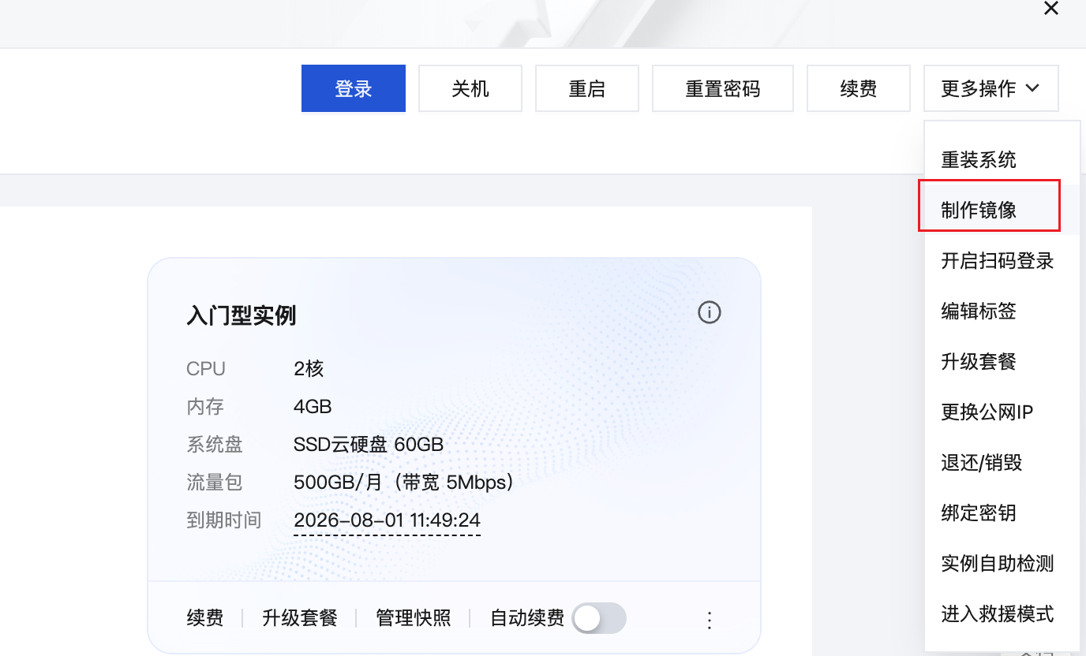Click the info icon on instance card
The width and height of the screenshot is (1086, 656).
pyautogui.click(x=710, y=313)
